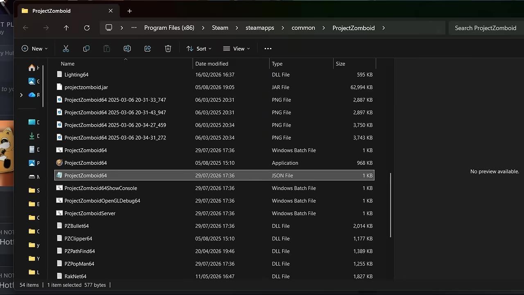Screen dimensions: 524x295
Task: Expand chevron after Steam in address bar
Action: [x=237, y=28]
